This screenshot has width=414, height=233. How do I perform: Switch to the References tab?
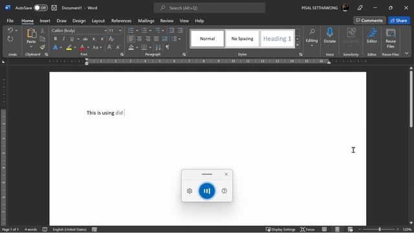[121, 21]
